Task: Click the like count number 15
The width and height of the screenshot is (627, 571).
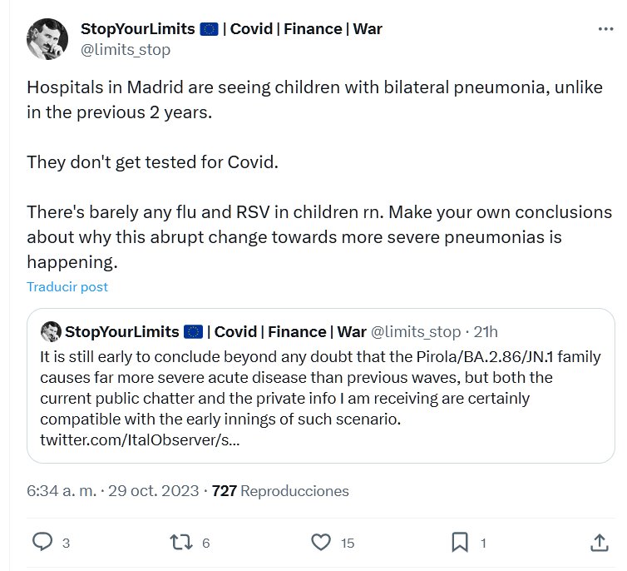Action: click(x=348, y=543)
